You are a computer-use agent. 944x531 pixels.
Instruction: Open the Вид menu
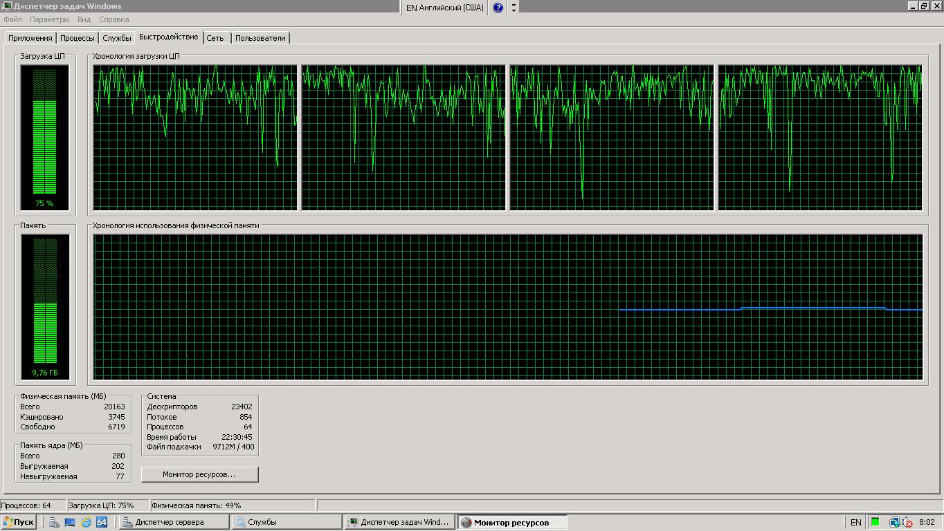tap(84, 19)
